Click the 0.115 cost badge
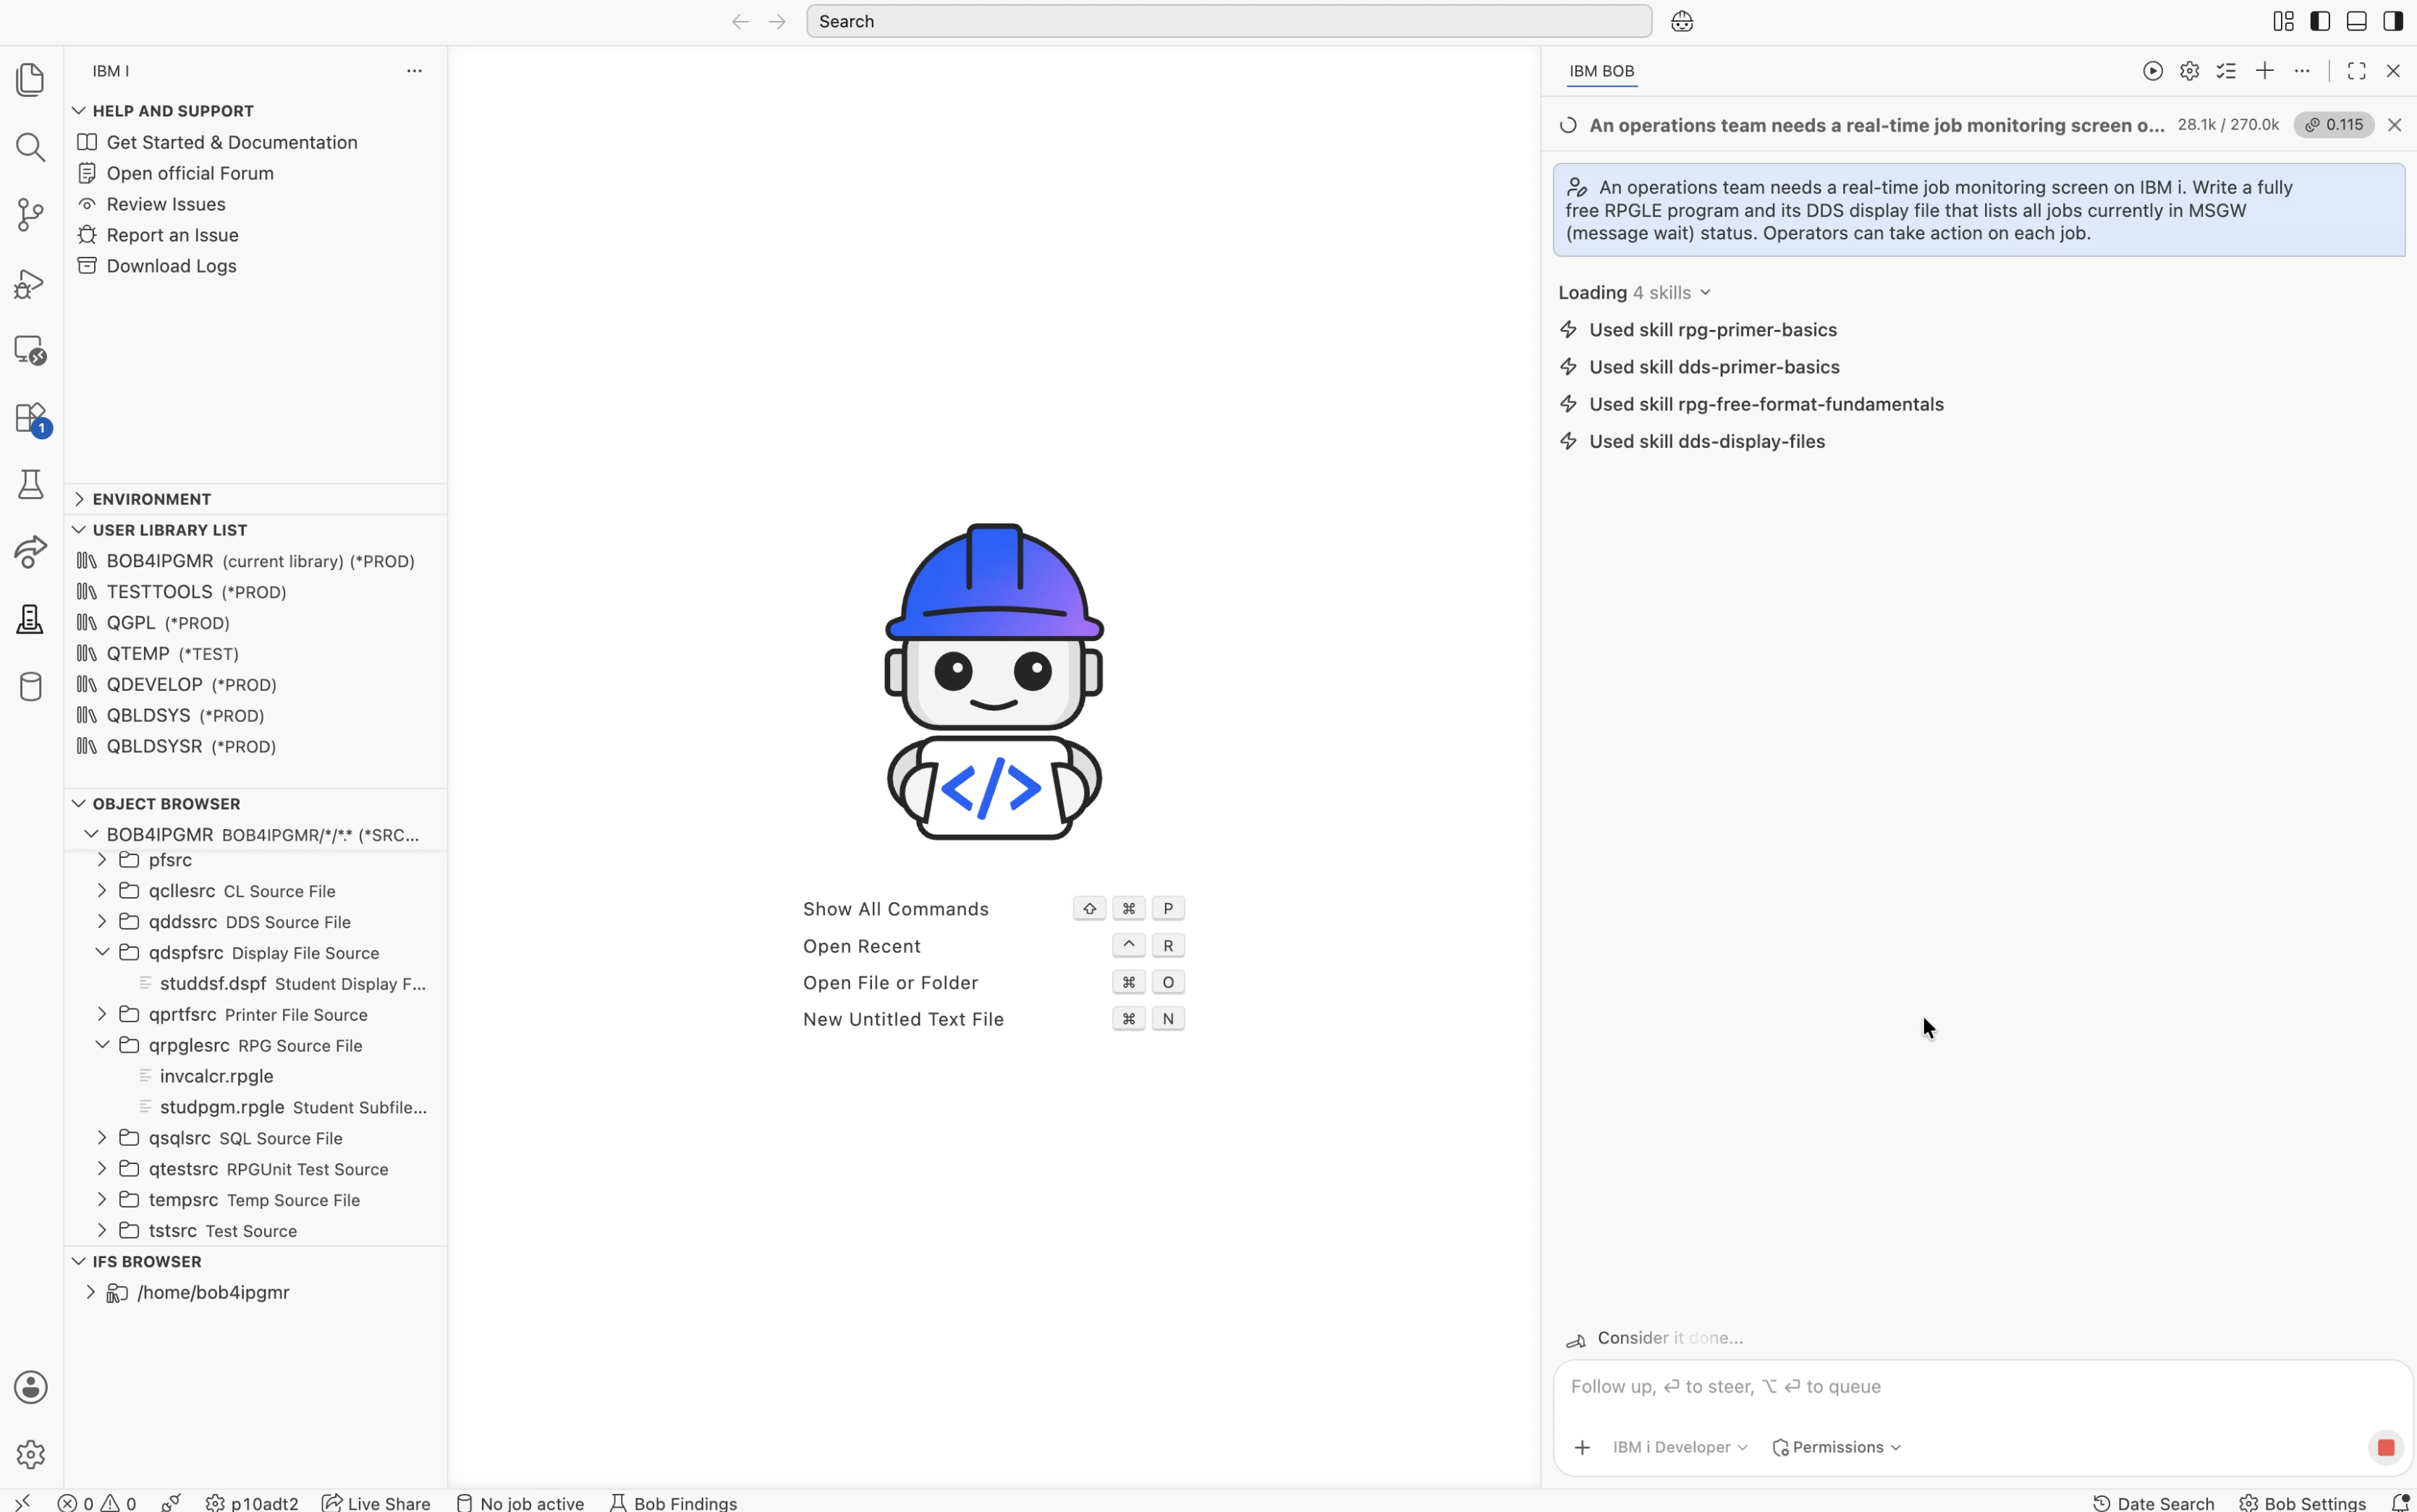2417x1512 pixels. (x=2334, y=125)
